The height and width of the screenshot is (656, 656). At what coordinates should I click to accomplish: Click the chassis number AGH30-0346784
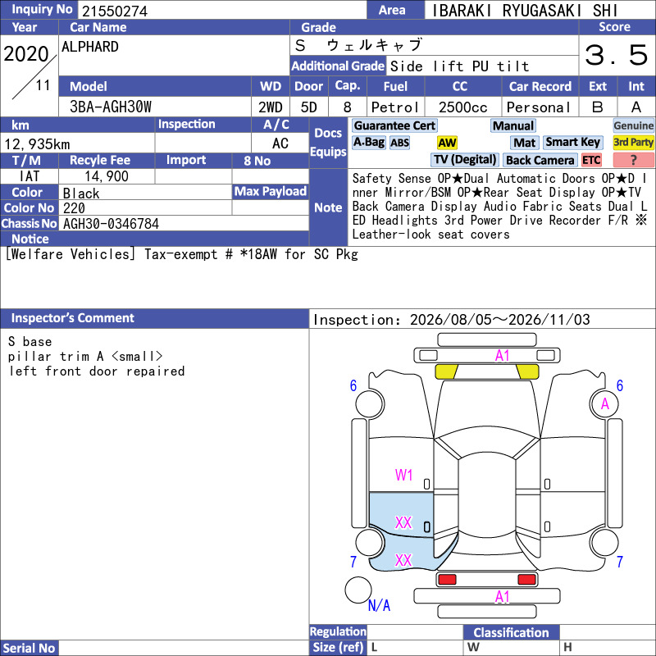(111, 224)
